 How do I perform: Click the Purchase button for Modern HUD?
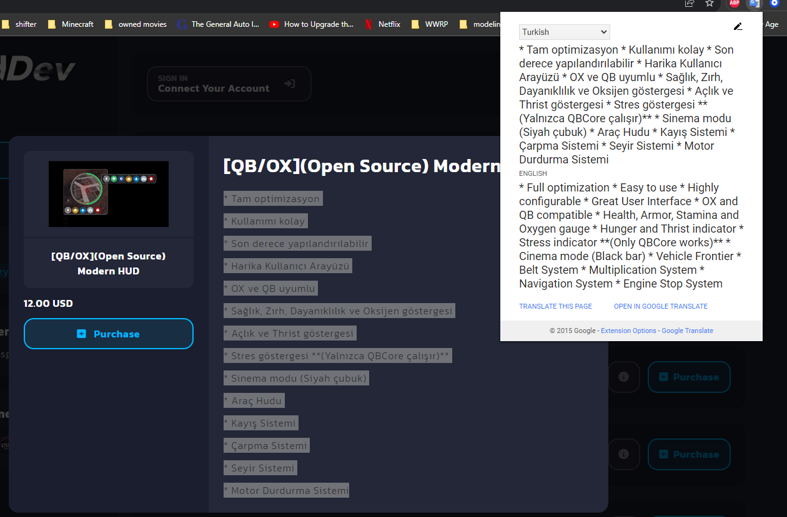point(108,334)
